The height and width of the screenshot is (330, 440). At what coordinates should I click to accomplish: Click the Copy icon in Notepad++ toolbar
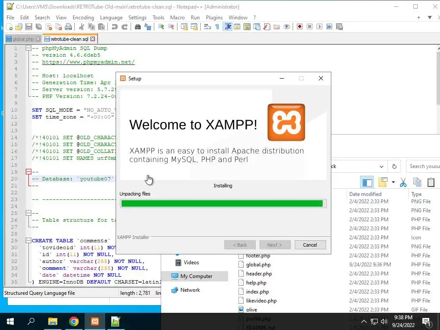coord(91,27)
